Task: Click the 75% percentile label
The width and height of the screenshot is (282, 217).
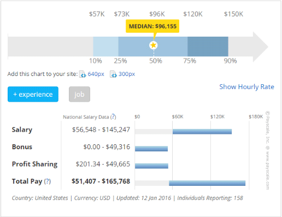Action: (190, 61)
